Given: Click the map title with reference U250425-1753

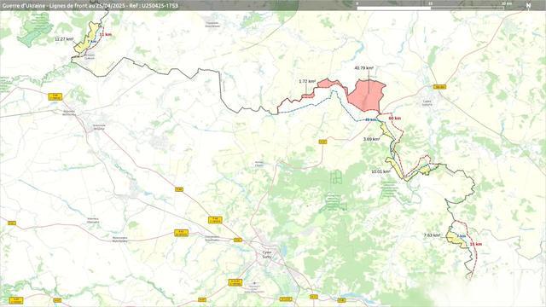Looking at the screenshot, I should point(90,5).
